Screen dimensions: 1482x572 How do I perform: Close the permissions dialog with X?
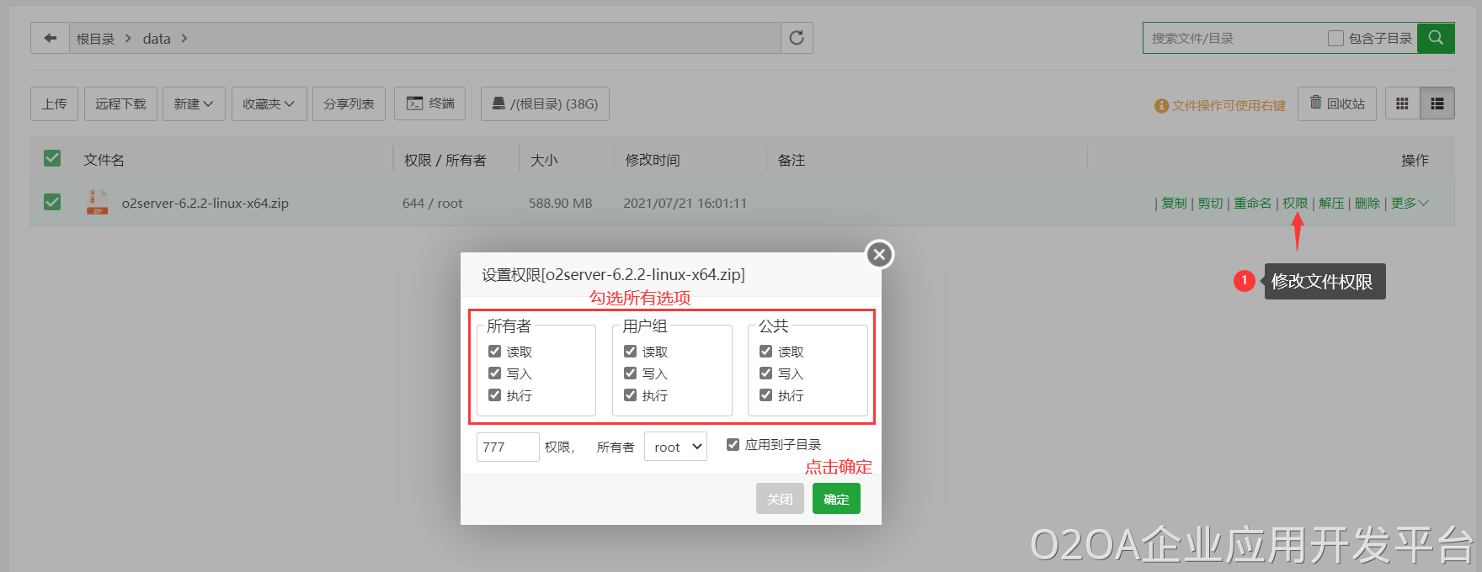click(879, 254)
